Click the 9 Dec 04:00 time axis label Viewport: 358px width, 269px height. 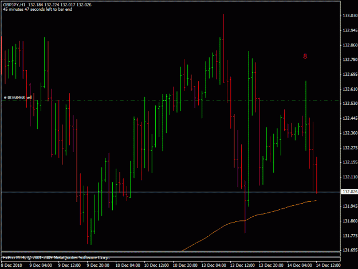(41, 266)
